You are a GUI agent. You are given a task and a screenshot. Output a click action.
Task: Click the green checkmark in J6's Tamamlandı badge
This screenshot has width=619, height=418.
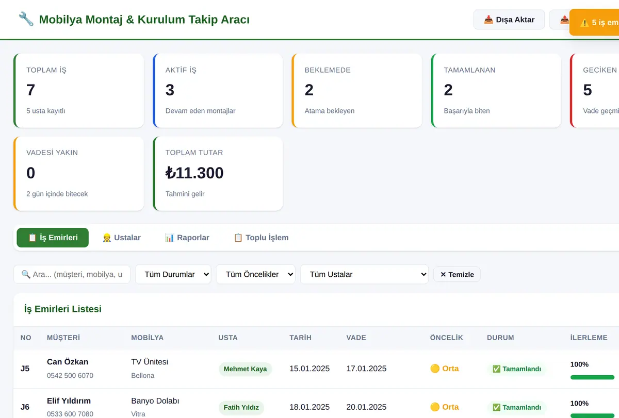click(x=497, y=408)
